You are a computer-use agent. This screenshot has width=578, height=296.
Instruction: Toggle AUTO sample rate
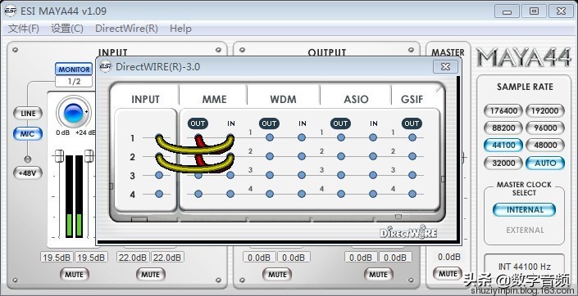545,163
